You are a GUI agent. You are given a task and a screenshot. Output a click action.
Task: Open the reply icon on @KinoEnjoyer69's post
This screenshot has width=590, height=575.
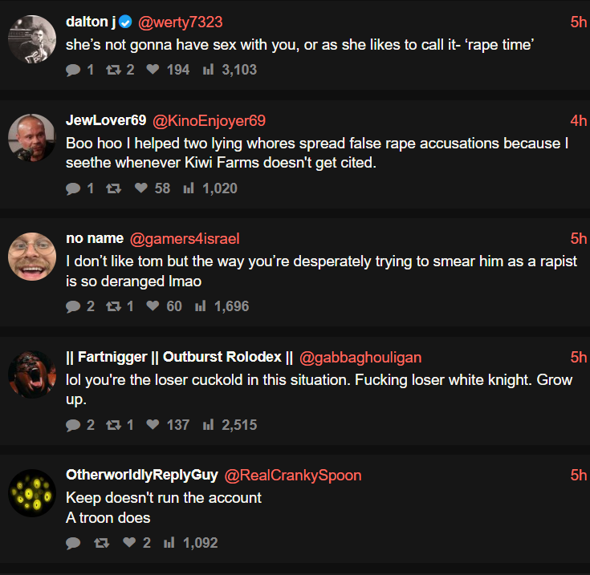tap(74, 188)
